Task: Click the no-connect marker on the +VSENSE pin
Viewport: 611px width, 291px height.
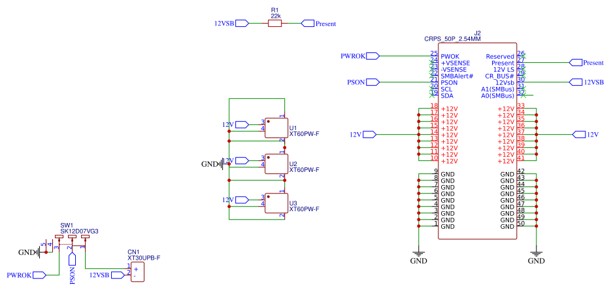Action: (x=431, y=62)
